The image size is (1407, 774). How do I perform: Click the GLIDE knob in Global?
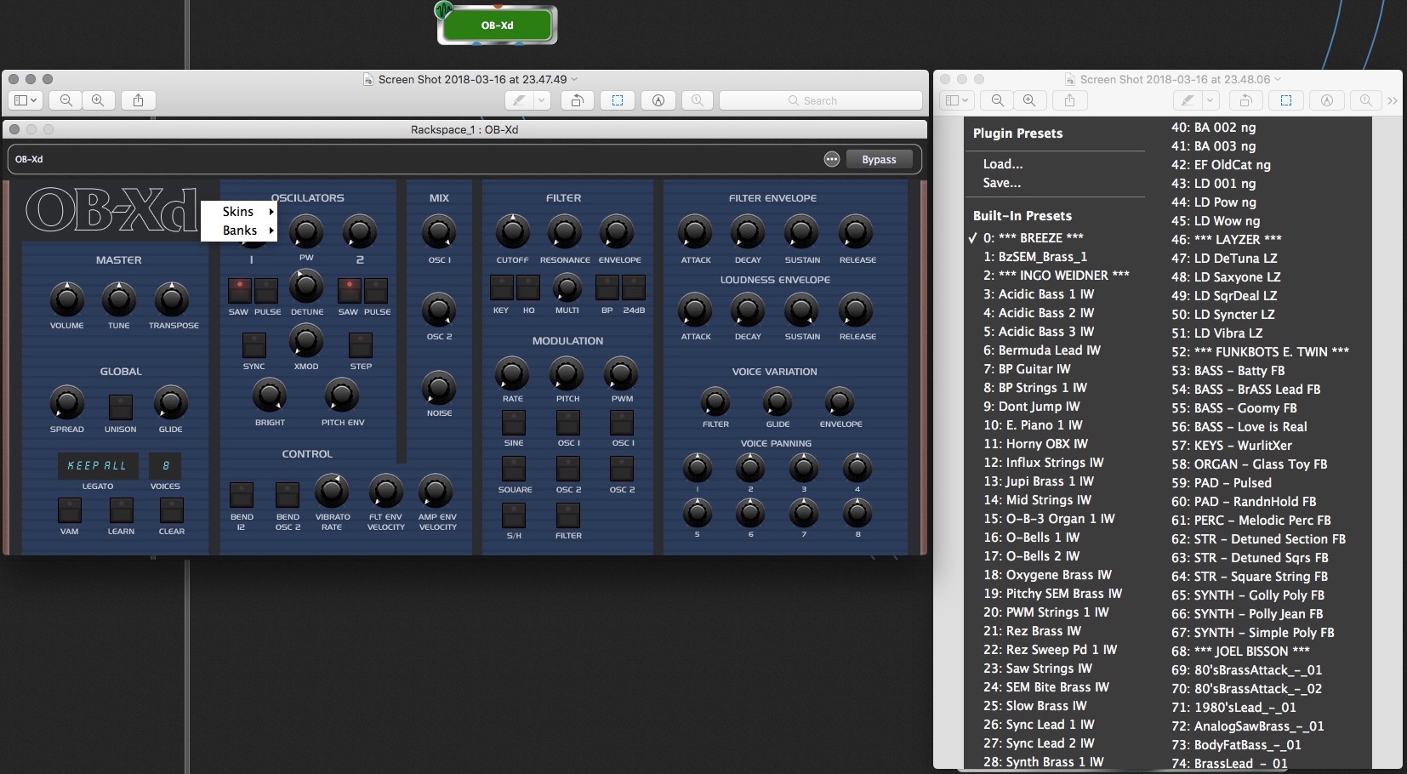[x=170, y=402]
